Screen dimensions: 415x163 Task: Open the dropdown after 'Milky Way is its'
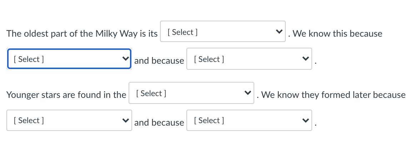(222, 32)
